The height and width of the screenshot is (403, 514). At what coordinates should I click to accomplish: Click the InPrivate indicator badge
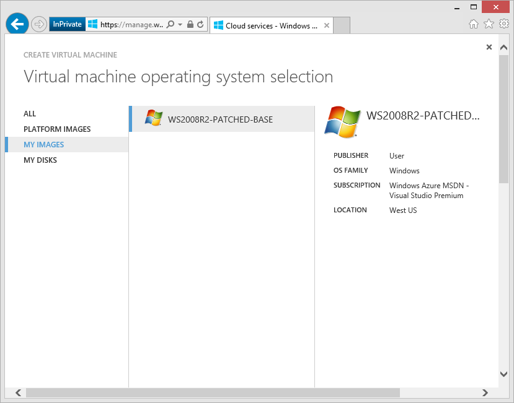pyautogui.click(x=67, y=25)
